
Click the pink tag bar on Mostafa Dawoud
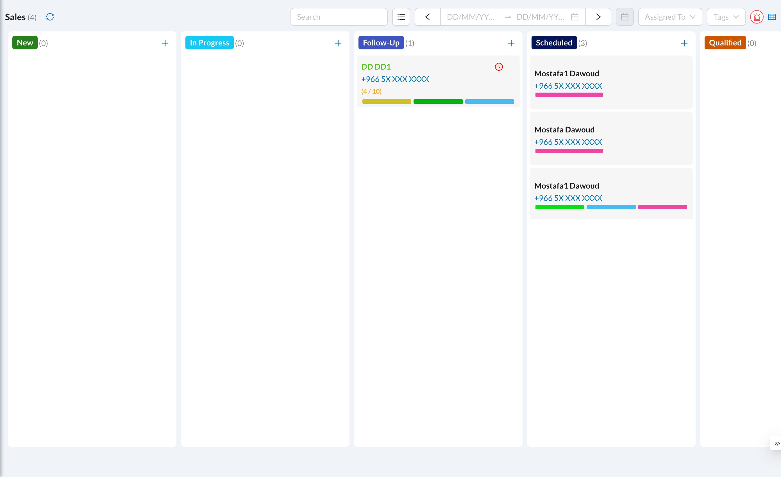pos(569,151)
